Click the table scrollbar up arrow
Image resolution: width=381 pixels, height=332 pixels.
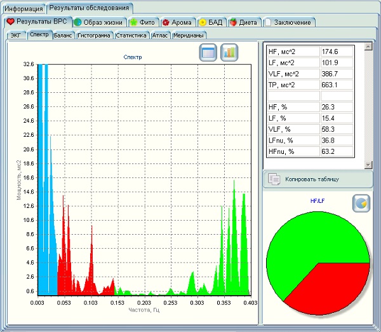click(x=368, y=46)
